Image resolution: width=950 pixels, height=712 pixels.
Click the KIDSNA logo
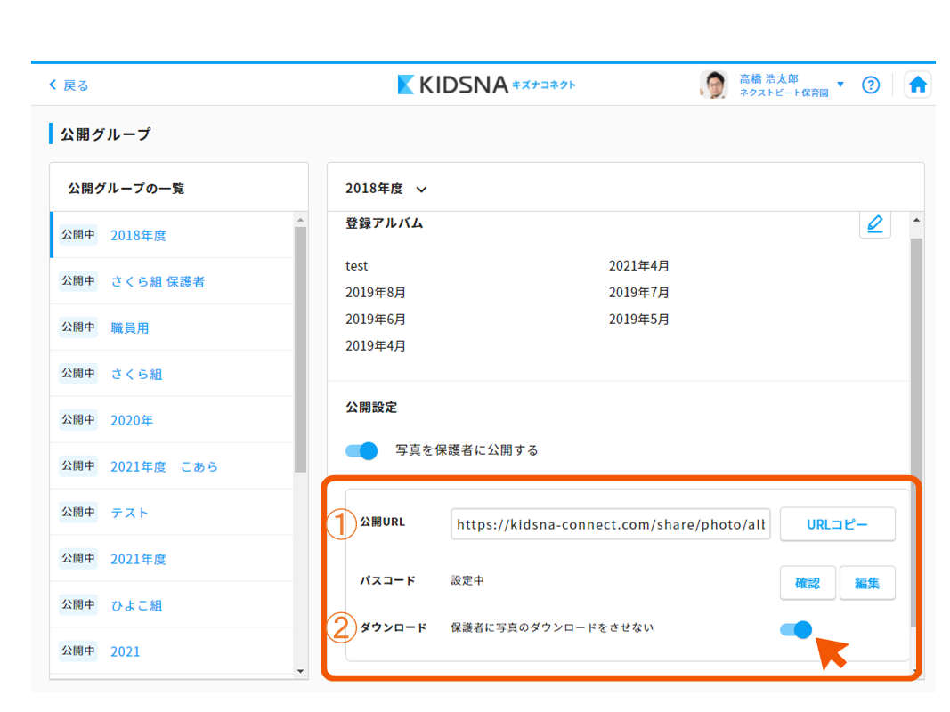pos(486,85)
